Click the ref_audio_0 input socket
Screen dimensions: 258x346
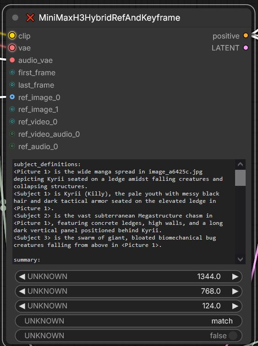(x=12, y=146)
